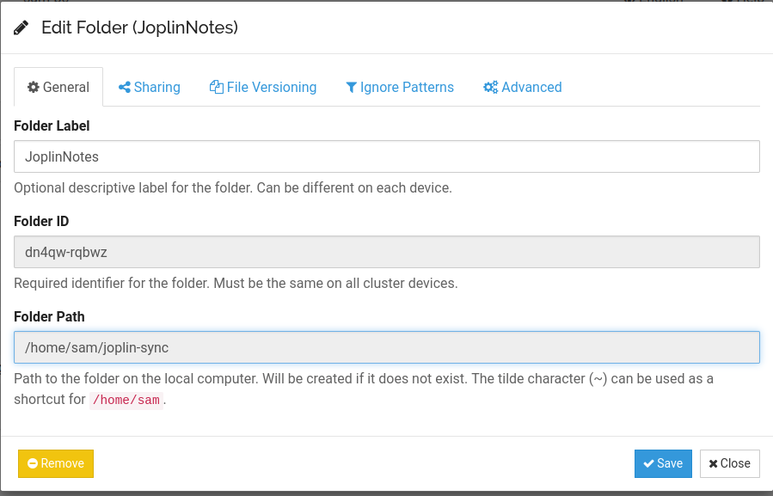Click 'Required identifier for the folder' help text
This screenshot has height=496, width=773.
[236, 283]
